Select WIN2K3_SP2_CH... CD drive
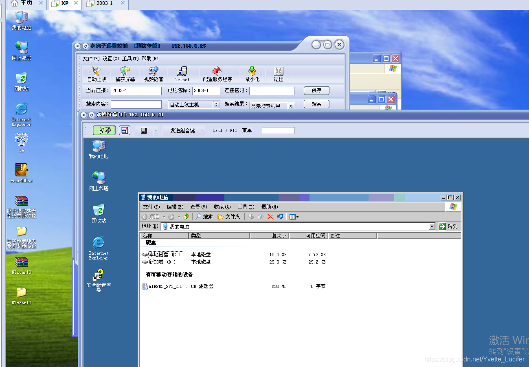The height and width of the screenshot is (367, 529). pos(165,286)
